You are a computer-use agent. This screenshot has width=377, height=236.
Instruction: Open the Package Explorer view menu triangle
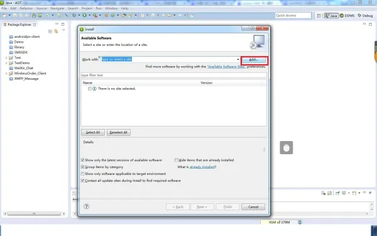point(63,30)
